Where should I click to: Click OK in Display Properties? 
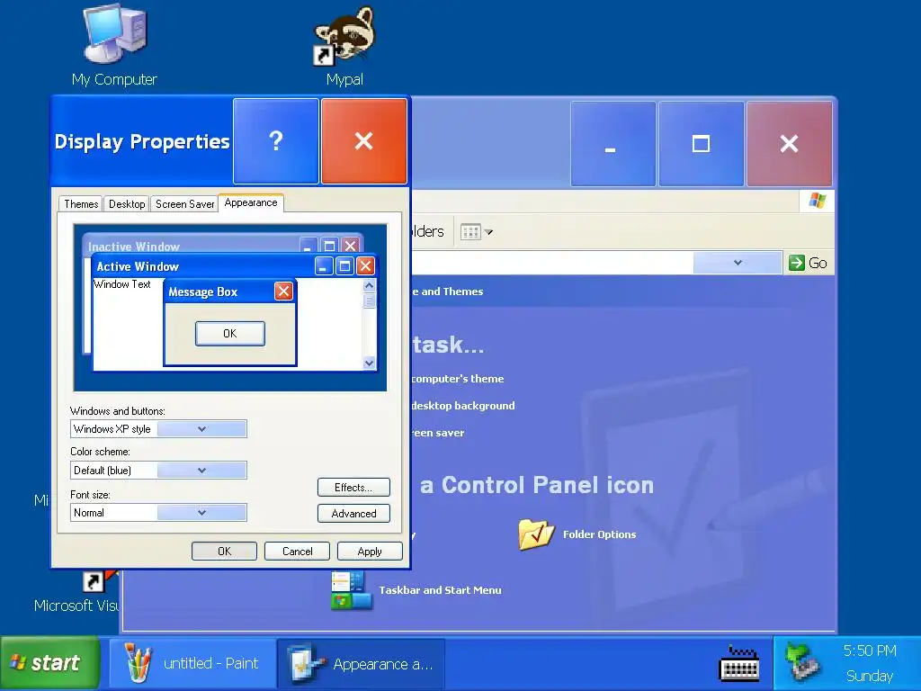pos(224,552)
